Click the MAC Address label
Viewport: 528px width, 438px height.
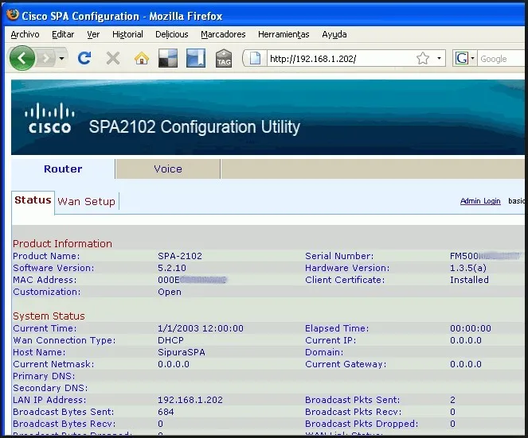pyautogui.click(x=45, y=280)
